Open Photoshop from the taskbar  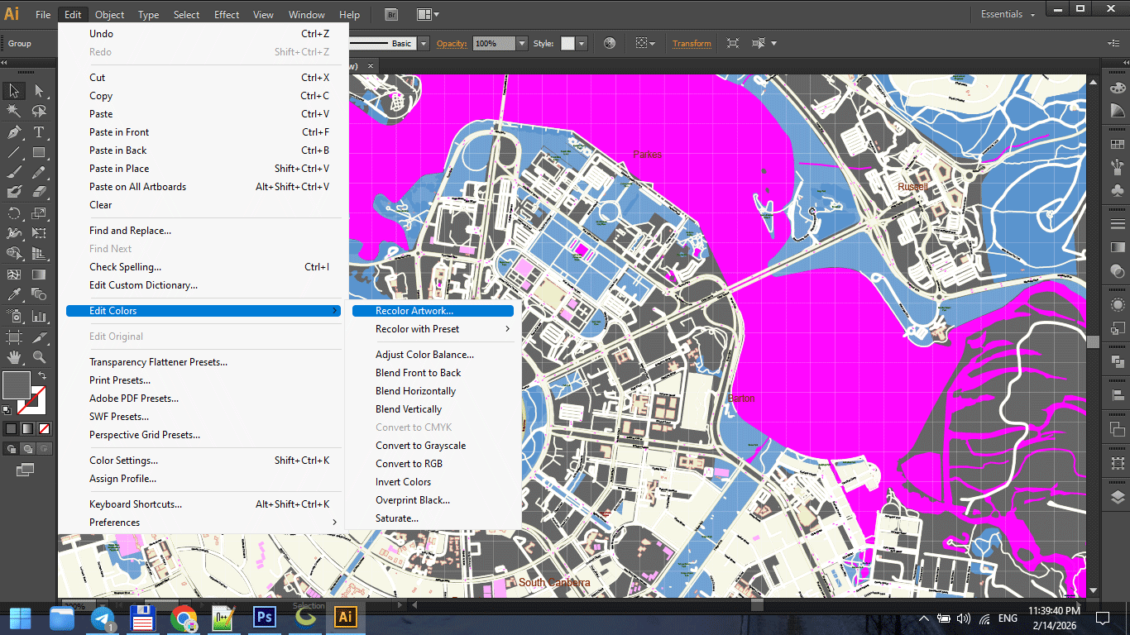264,618
